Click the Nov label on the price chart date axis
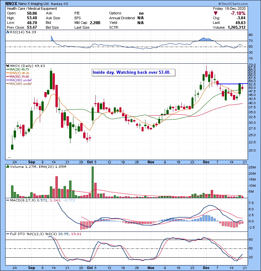 pyautogui.click(x=151, y=162)
